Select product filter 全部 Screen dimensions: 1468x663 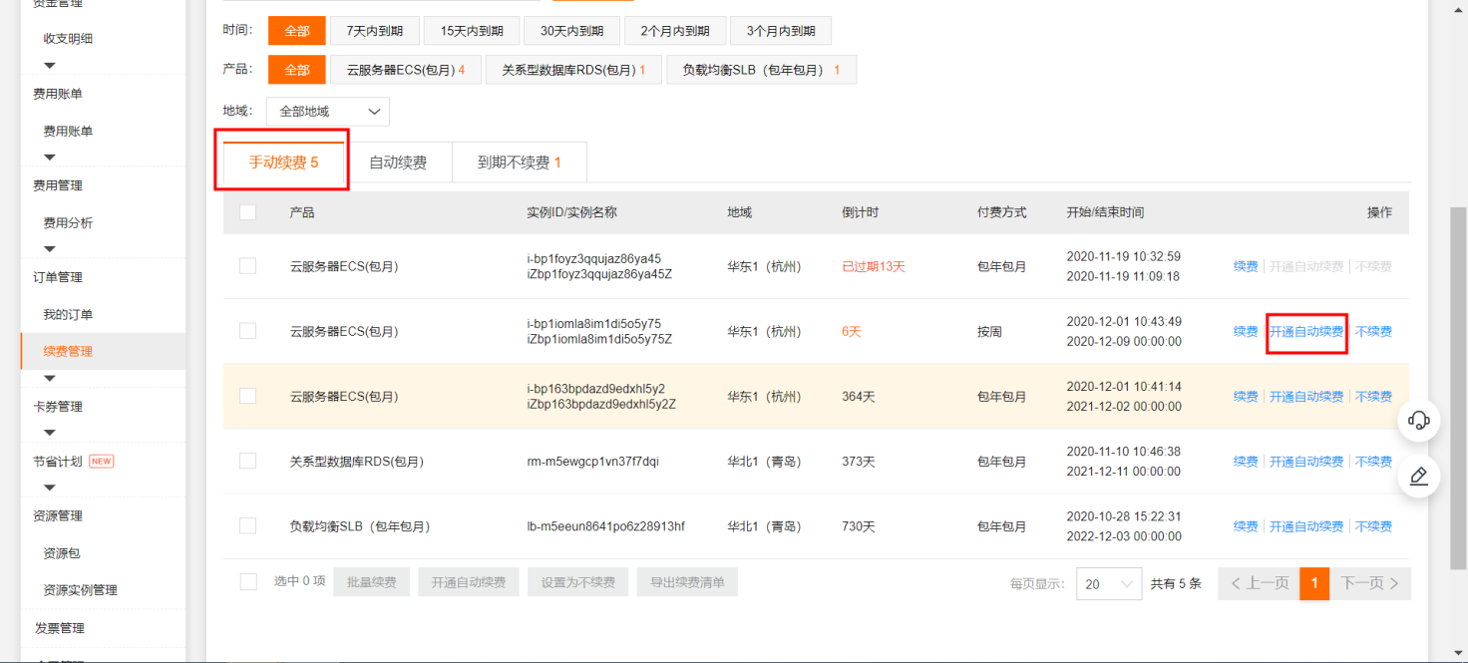pos(297,70)
